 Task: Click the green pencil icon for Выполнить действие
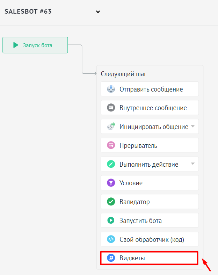point(111,164)
